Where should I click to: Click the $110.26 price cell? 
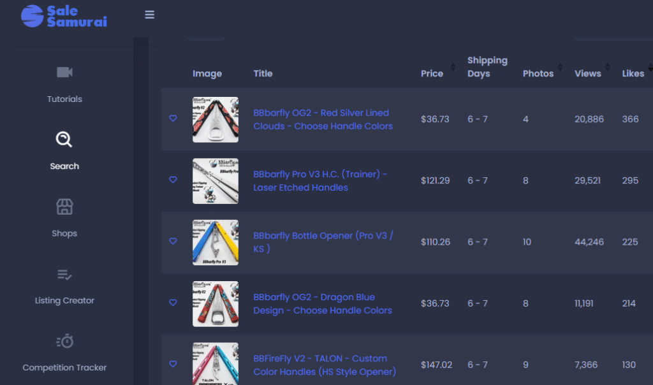coord(435,242)
